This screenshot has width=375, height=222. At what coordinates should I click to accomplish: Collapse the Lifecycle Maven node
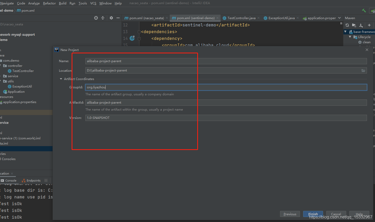click(350, 37)
